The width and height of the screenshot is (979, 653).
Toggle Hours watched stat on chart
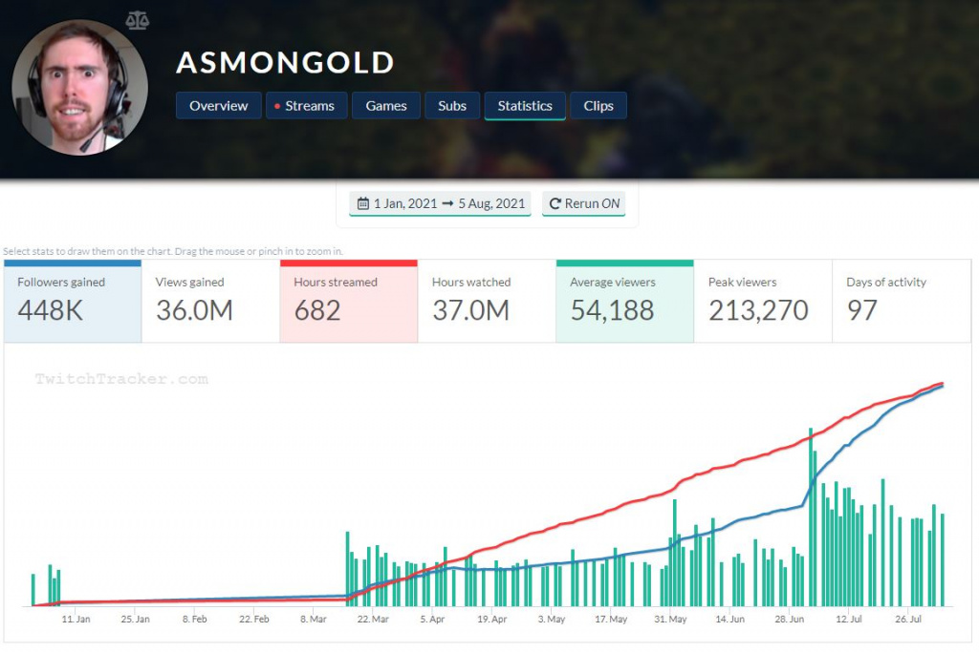(487, 302)
